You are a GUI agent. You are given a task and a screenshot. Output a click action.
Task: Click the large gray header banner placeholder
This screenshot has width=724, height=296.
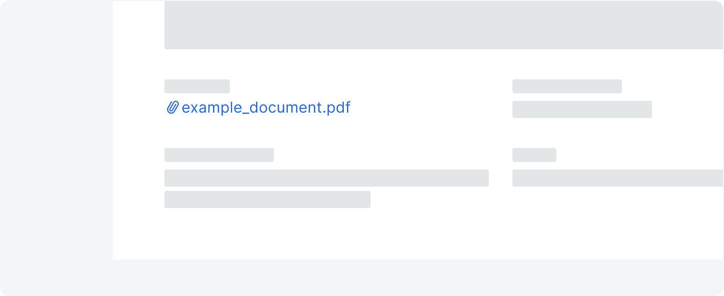click(444, 25)
